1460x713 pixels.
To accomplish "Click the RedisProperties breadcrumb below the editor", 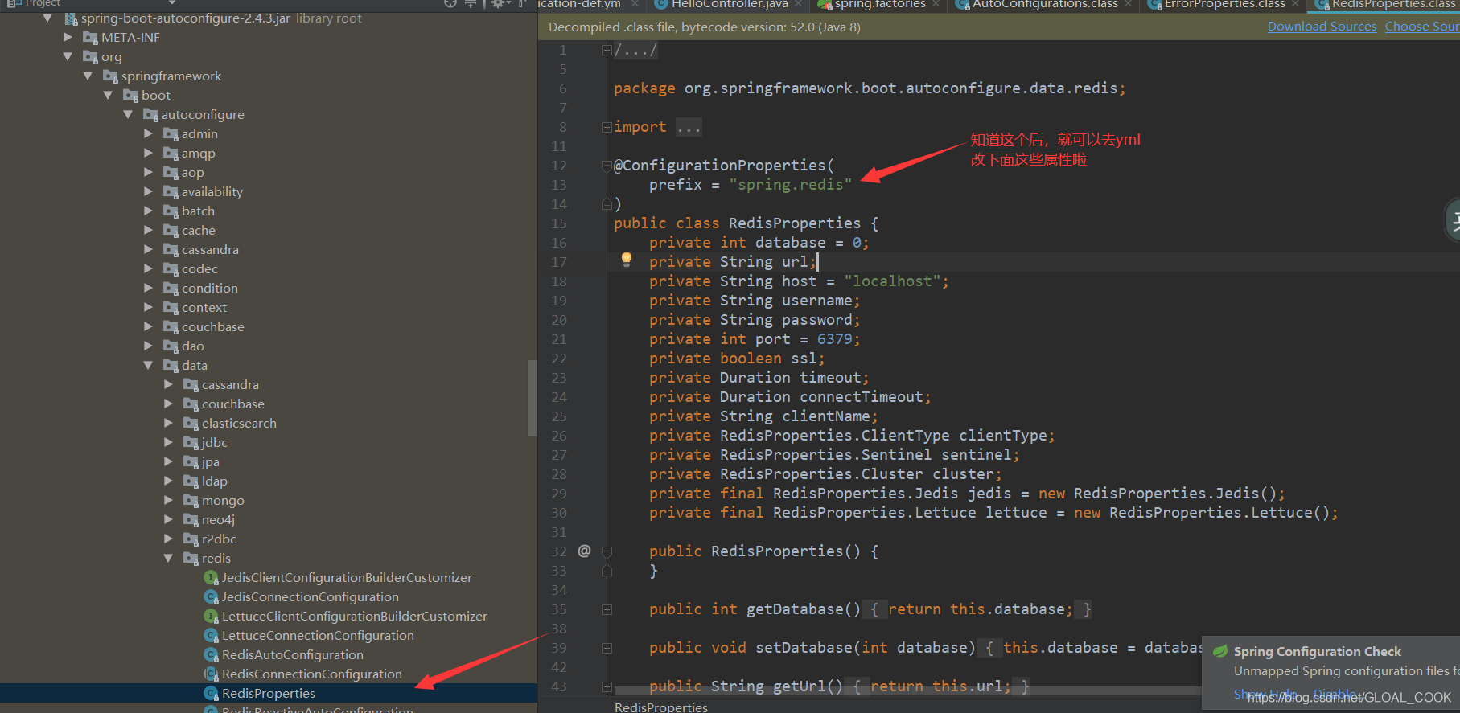I will [661, 707].
